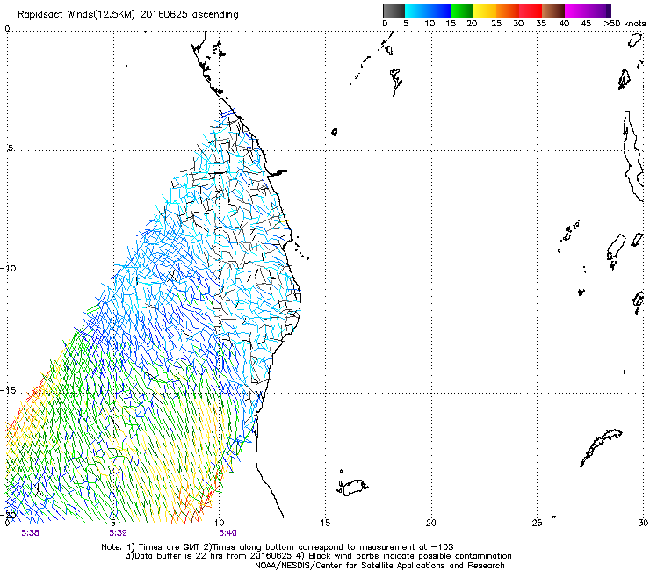Image resolution: width=650 pixels, height=571 pixels.
Task: Click the note line starting "Note: 1) Times are GMT"
Action: 278,547
